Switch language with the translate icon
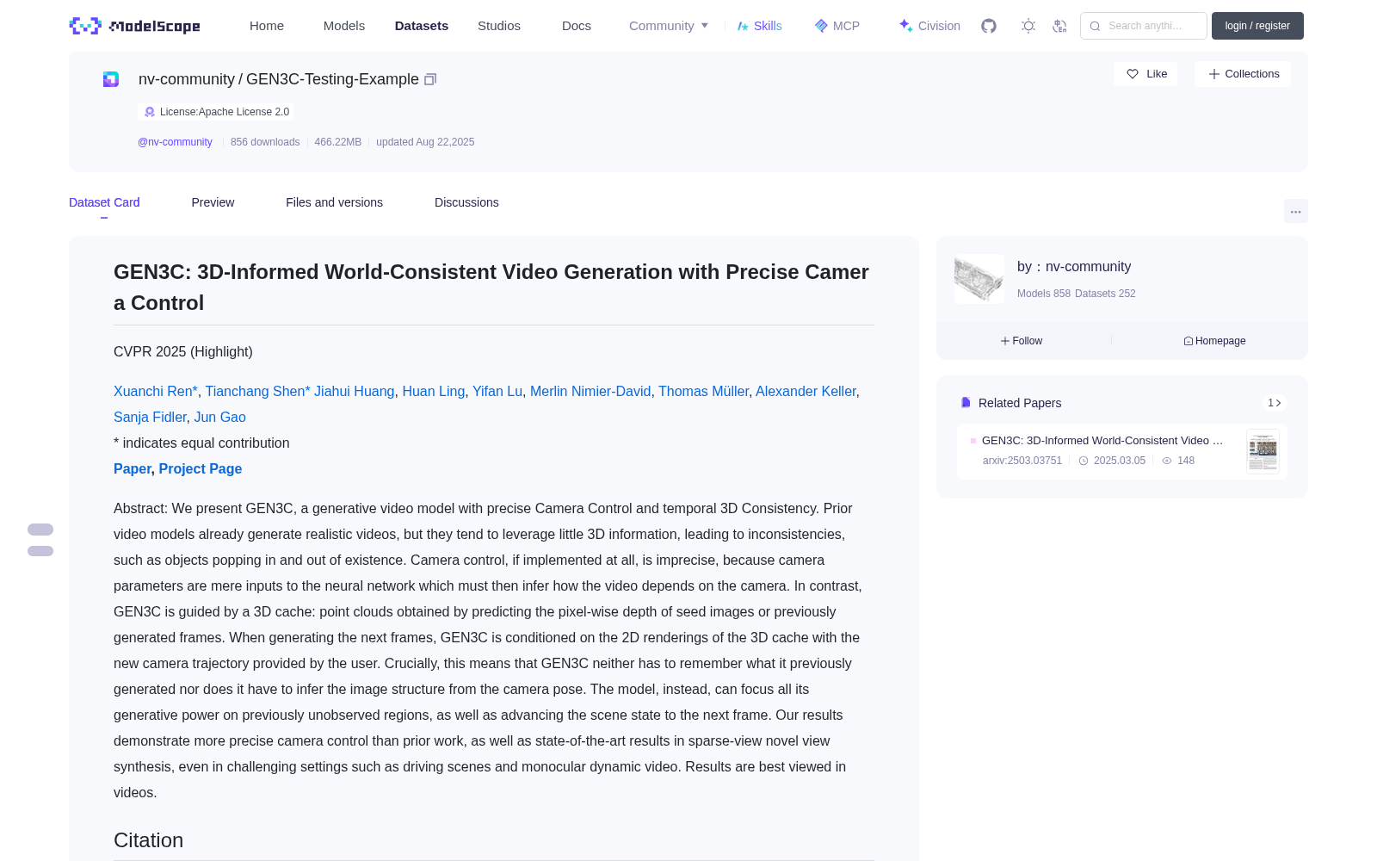The width and height of the screenshot is (1377, 861). (1060, 26)
